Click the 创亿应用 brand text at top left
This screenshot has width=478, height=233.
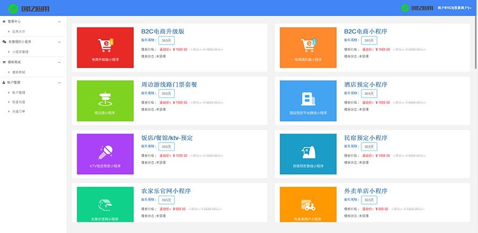35,9
